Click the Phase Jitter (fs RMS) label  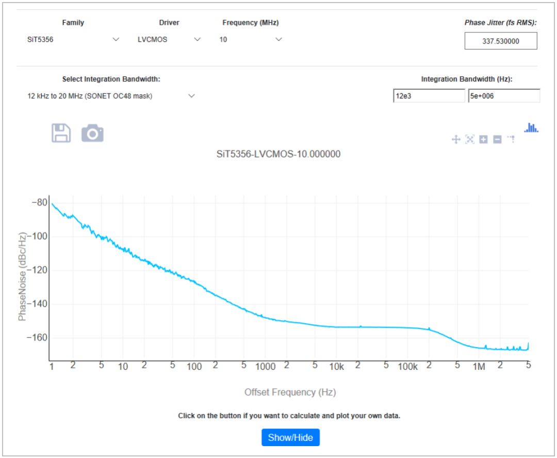click(x=500, y=23)
